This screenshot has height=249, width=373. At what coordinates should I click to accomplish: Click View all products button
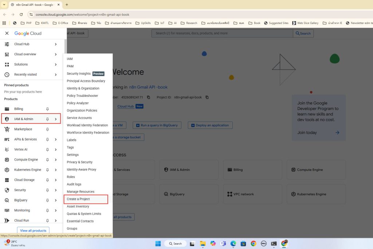coord(33,230)
